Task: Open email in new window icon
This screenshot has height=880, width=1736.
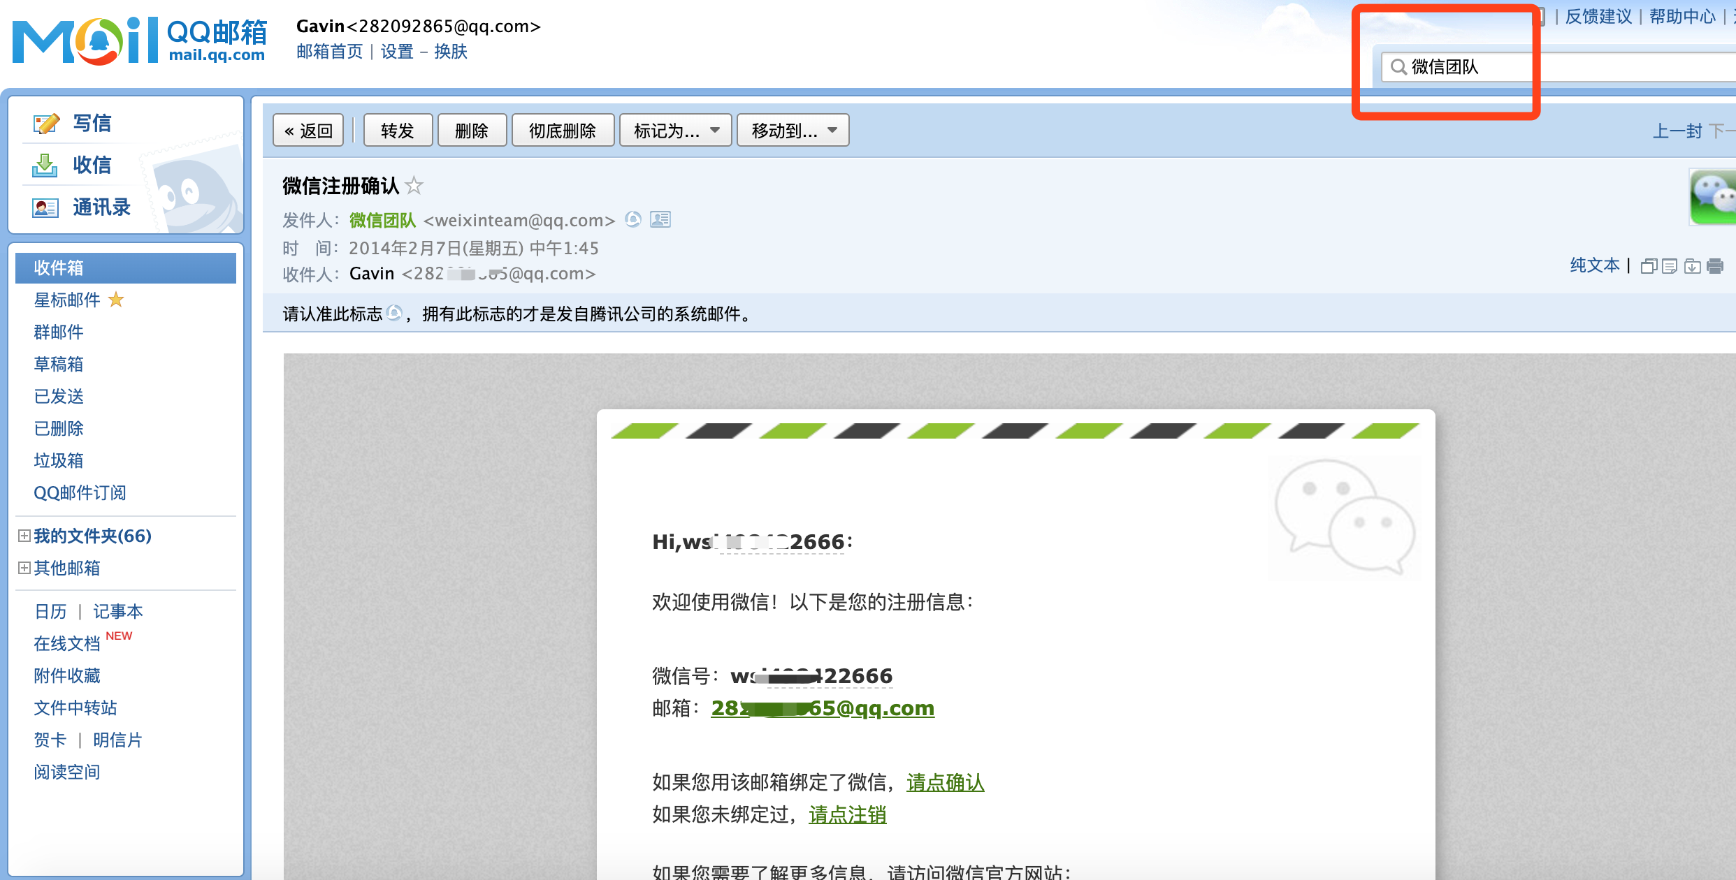Action: coord(1649,266)
